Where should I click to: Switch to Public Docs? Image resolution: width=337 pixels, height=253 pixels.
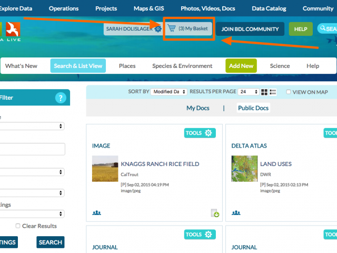[x=253, y=108]
